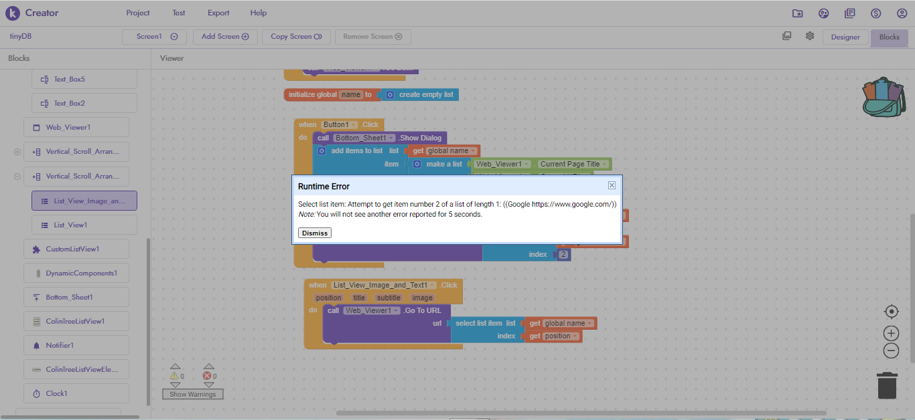
Task: Select Text_Box2 in Blocks panel
Action: [x=84, y=103]
